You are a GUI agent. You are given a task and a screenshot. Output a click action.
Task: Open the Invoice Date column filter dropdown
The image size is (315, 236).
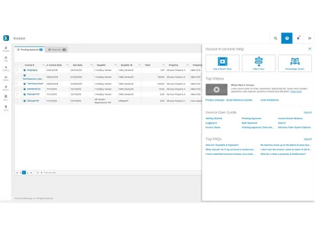tap(67, 65)
